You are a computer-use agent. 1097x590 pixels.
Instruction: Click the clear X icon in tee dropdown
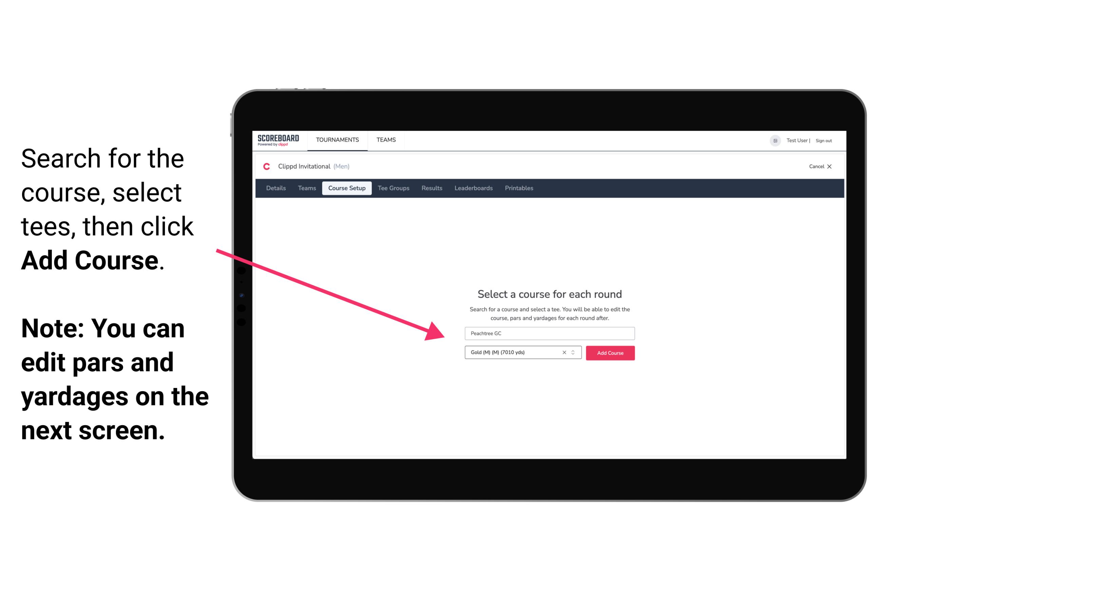566,352
